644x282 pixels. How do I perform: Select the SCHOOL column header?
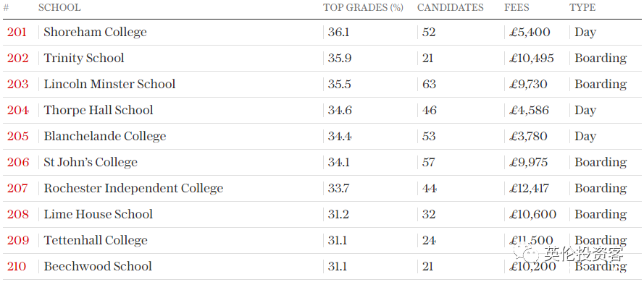[x=59, y=7]
